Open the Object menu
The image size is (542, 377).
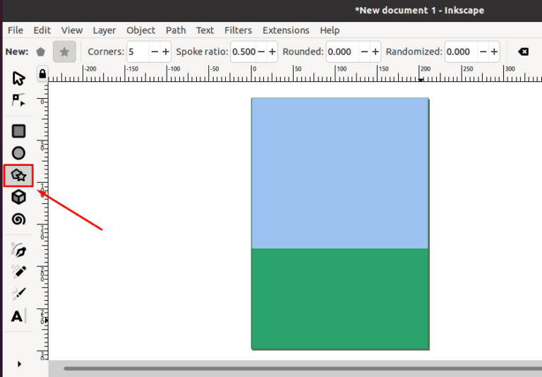pos(140,30)
